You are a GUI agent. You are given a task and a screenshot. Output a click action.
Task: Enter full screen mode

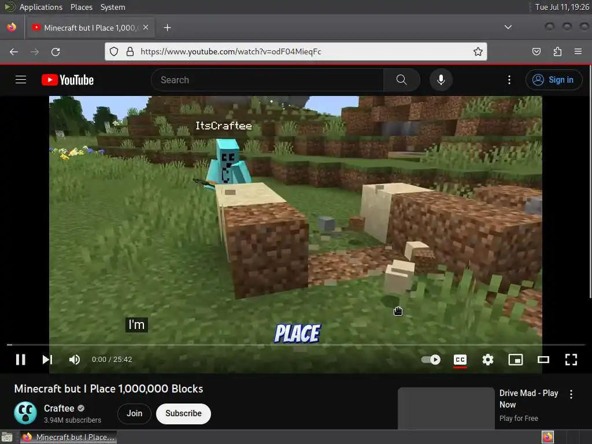(x=571, y=360)
